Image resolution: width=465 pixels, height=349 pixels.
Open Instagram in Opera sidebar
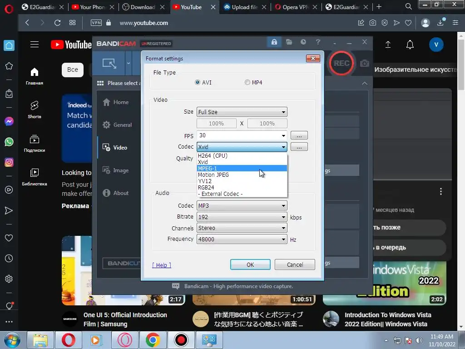tap(9, 162)
